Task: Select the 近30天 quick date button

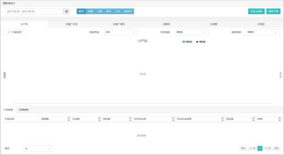Action: [128, 11]
